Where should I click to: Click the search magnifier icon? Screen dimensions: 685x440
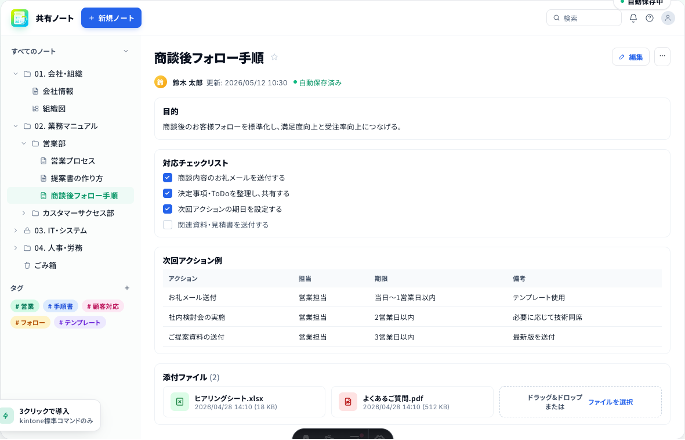click(x=556, y=18)
